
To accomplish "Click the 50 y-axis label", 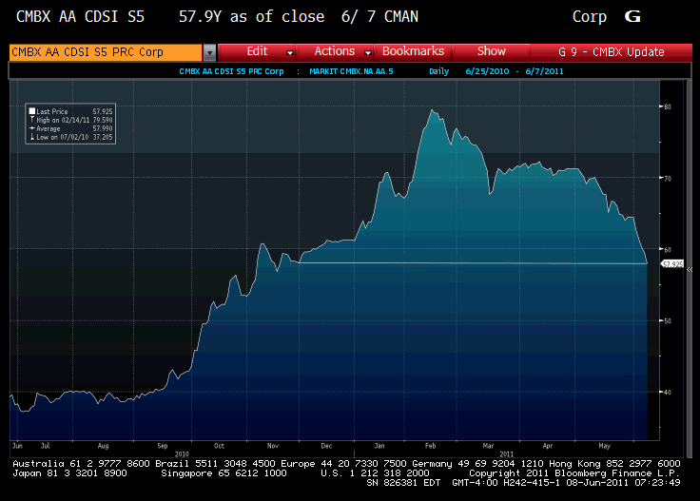I will (668, 320).
